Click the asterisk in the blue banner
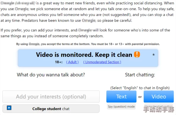 pyautogui.click(x=153, y=55)
